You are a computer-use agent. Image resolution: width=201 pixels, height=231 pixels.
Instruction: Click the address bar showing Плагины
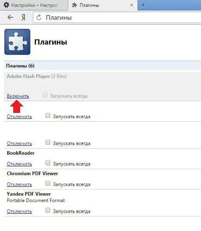tap(117, 18)
